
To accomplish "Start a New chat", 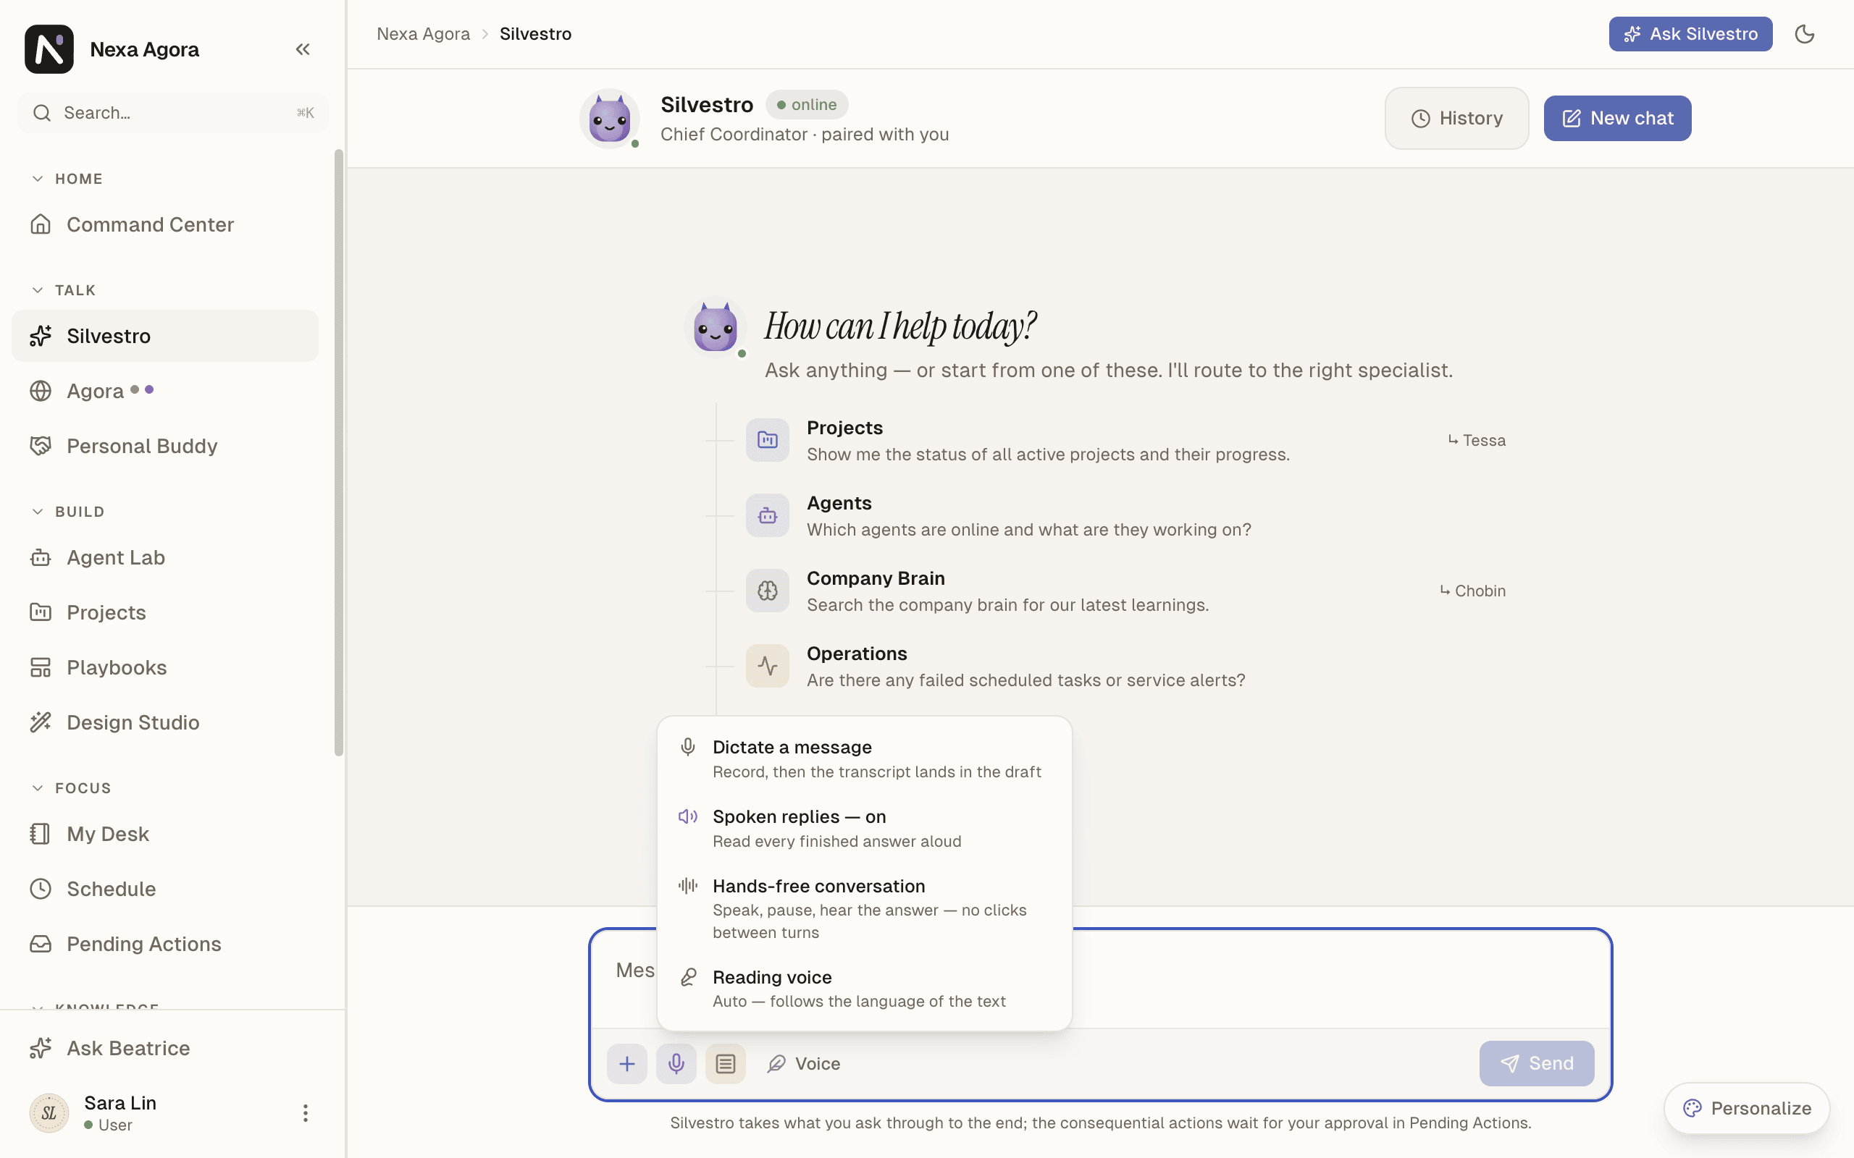I will [1617, 118].
